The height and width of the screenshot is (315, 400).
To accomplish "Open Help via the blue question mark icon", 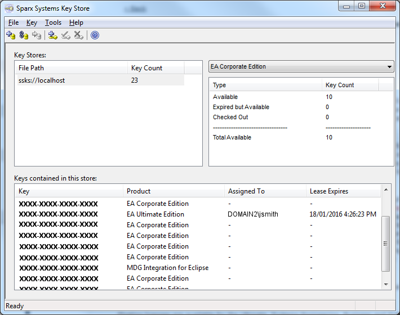I will click(x=95, y=35).
